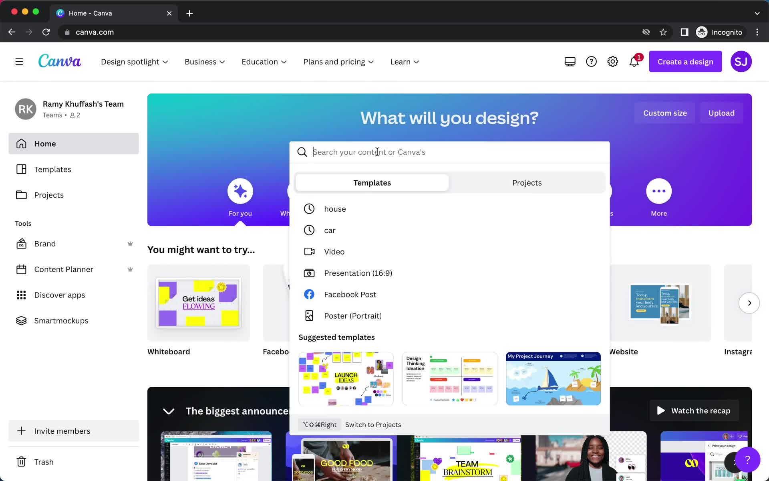
Task: Click the Create a design button
Action: click(x=685, y=61)
